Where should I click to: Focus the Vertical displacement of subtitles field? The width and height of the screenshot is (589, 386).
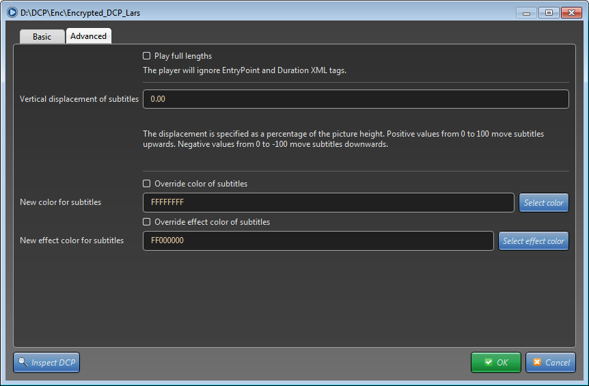pos(356,99)
